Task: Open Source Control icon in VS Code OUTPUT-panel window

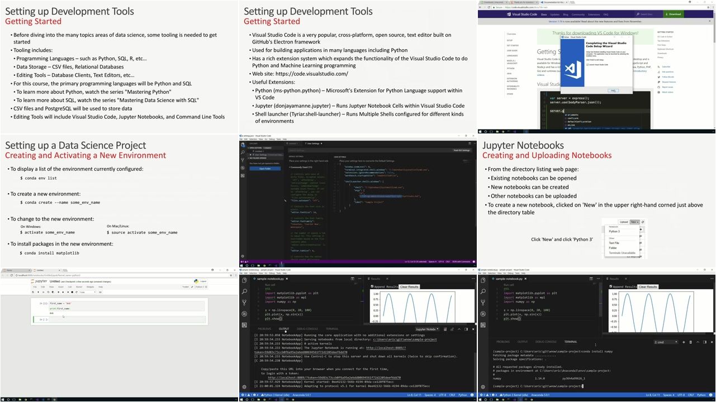Action: click(244, 302)
